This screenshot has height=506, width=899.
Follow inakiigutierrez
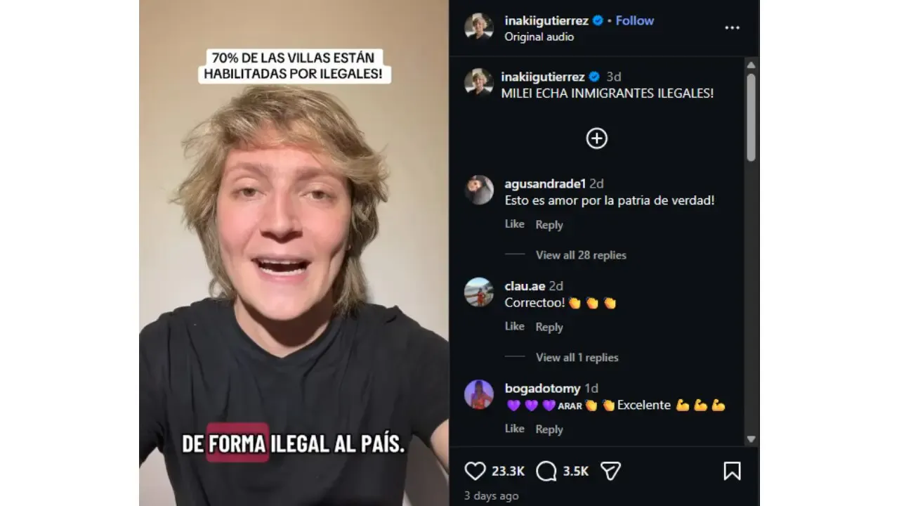tap(634, 20)
